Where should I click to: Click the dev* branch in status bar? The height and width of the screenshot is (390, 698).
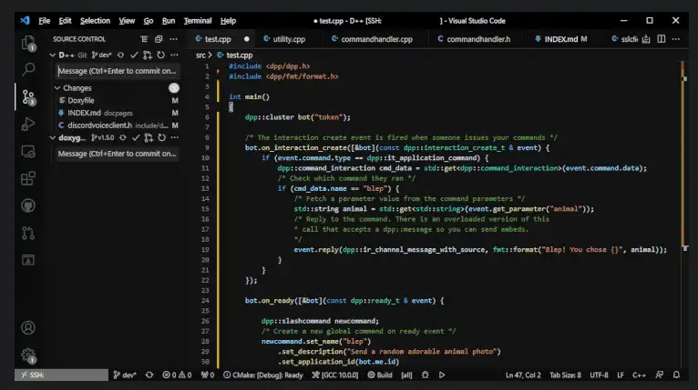click(125, 375)
